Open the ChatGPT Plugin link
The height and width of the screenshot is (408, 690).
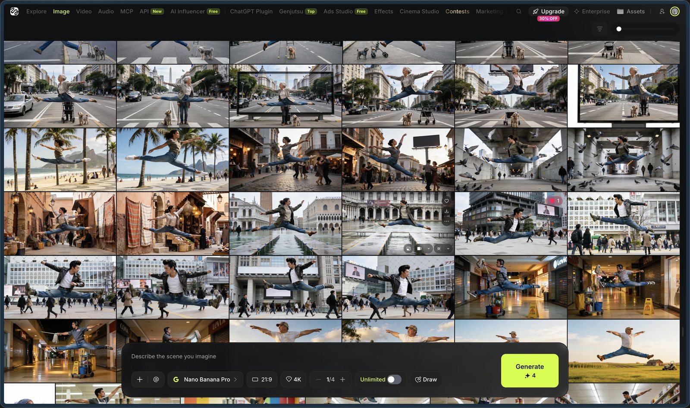(251, 12)
